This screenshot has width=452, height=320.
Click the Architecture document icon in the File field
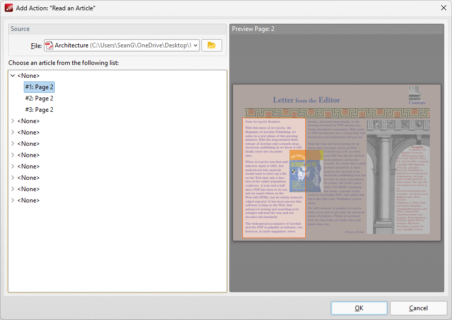coord(48,45)
